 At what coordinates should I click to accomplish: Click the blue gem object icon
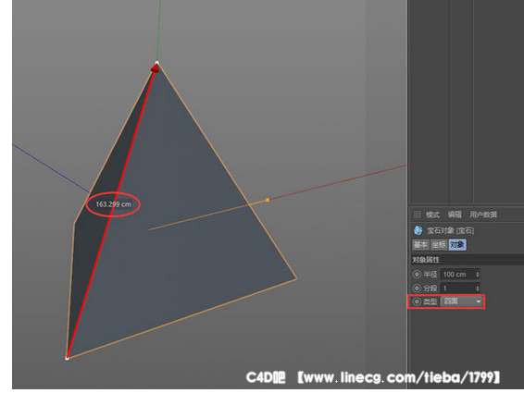pyautogui.click(x=418, y=230)
